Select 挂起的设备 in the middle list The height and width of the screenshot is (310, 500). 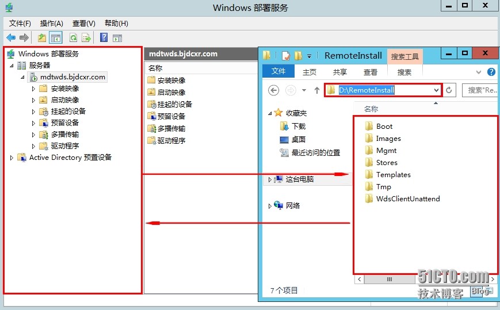[175, 104]
